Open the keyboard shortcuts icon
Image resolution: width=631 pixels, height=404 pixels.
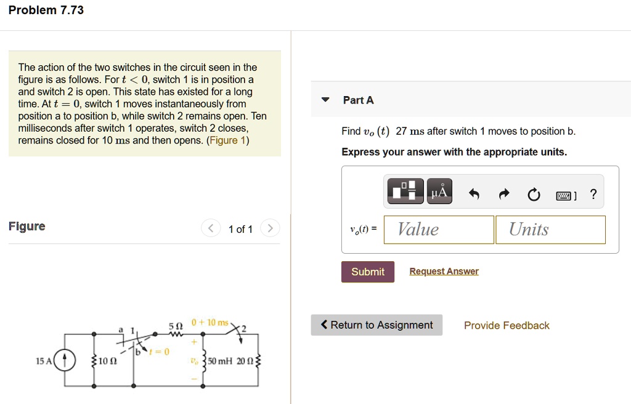point(563,194)
